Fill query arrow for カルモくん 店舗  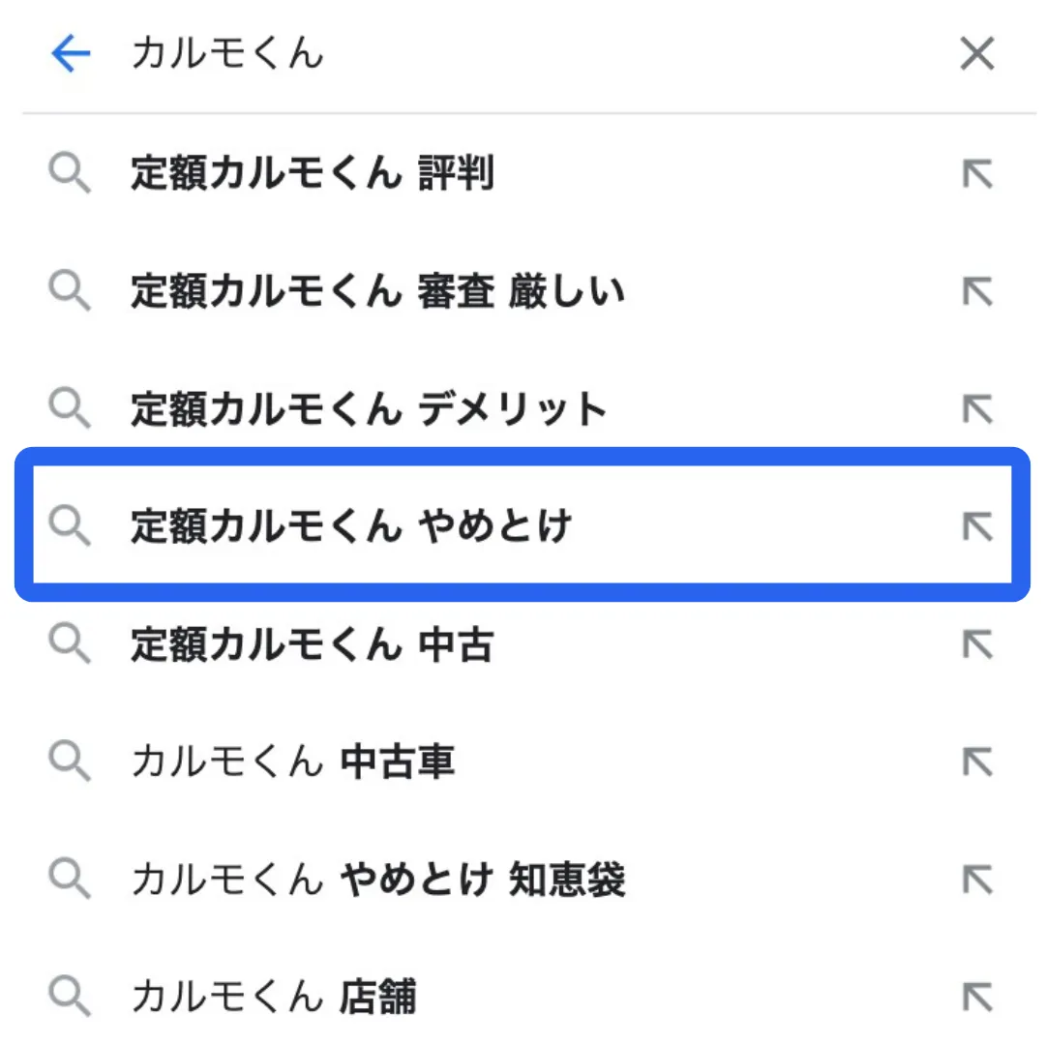point(977,997)
